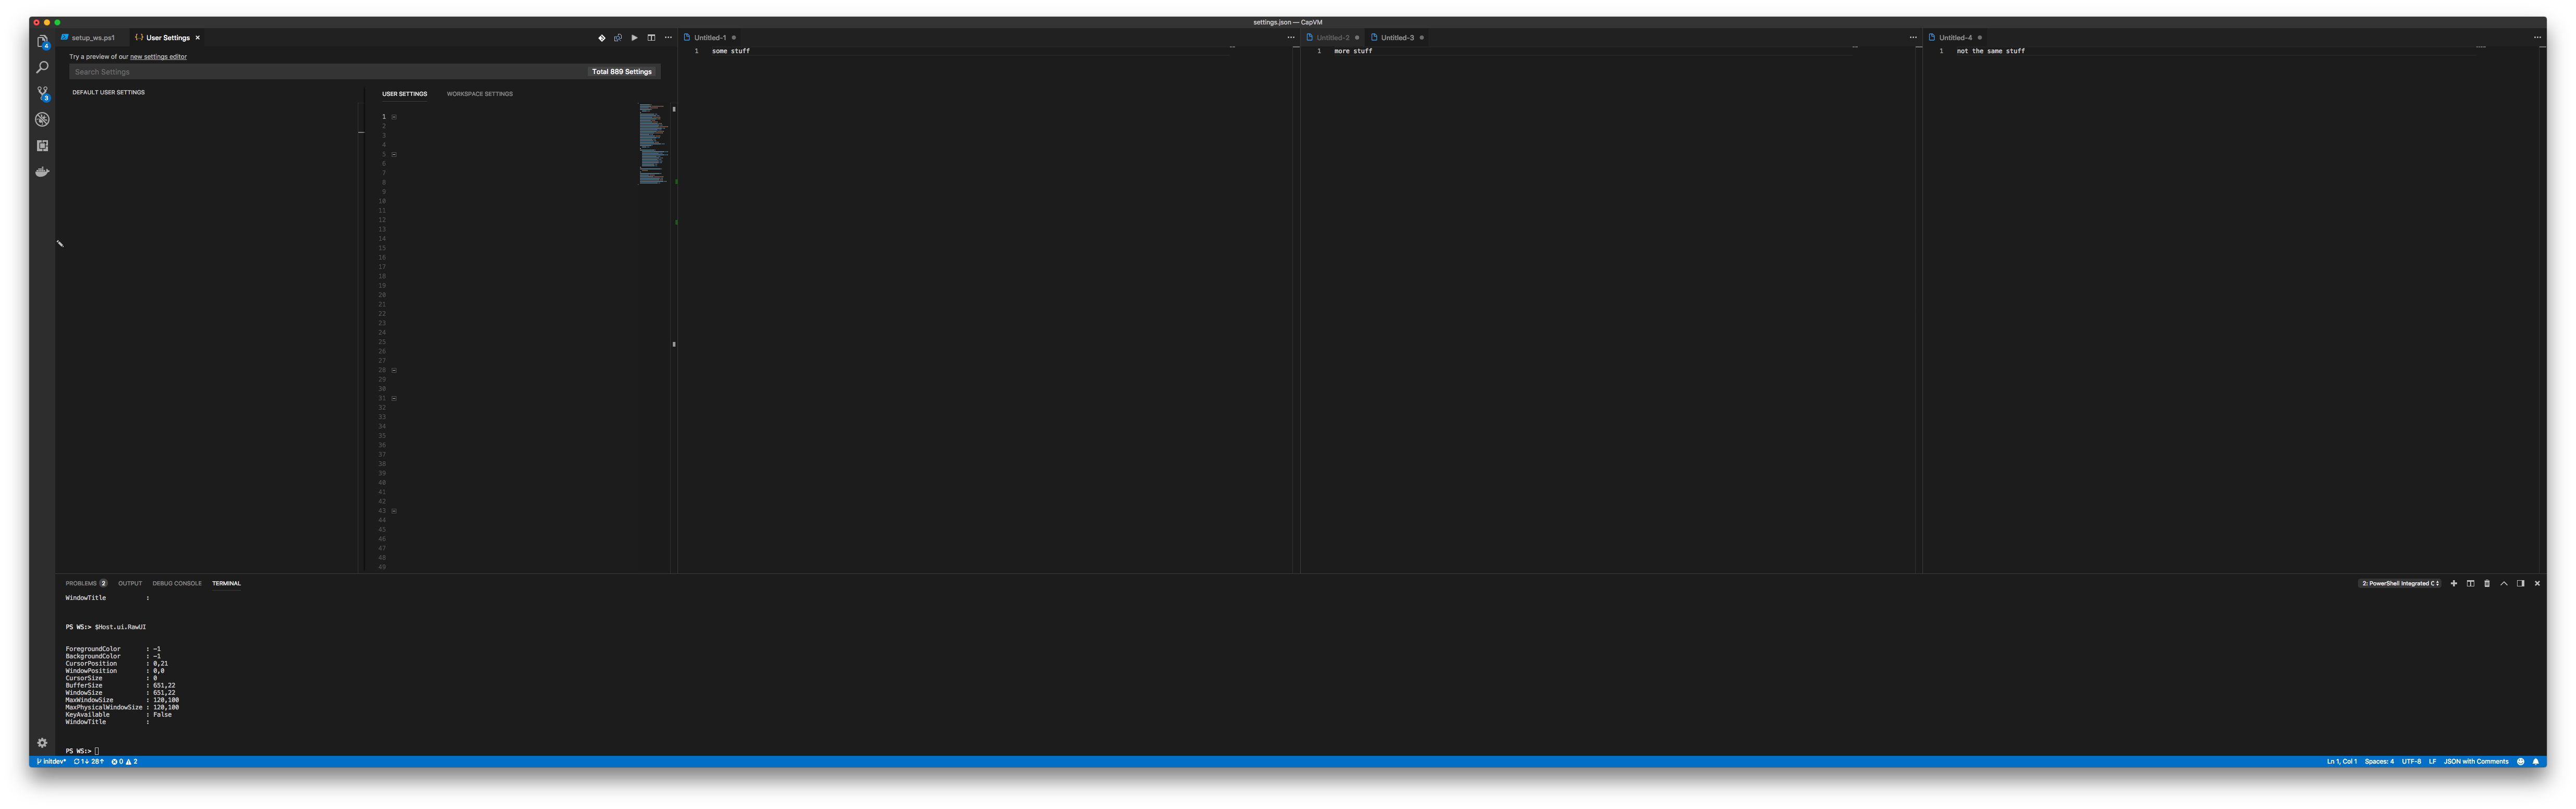Open the Search view
The image size is (2576, 809).
pyautogui.click(x=42, y=66)
